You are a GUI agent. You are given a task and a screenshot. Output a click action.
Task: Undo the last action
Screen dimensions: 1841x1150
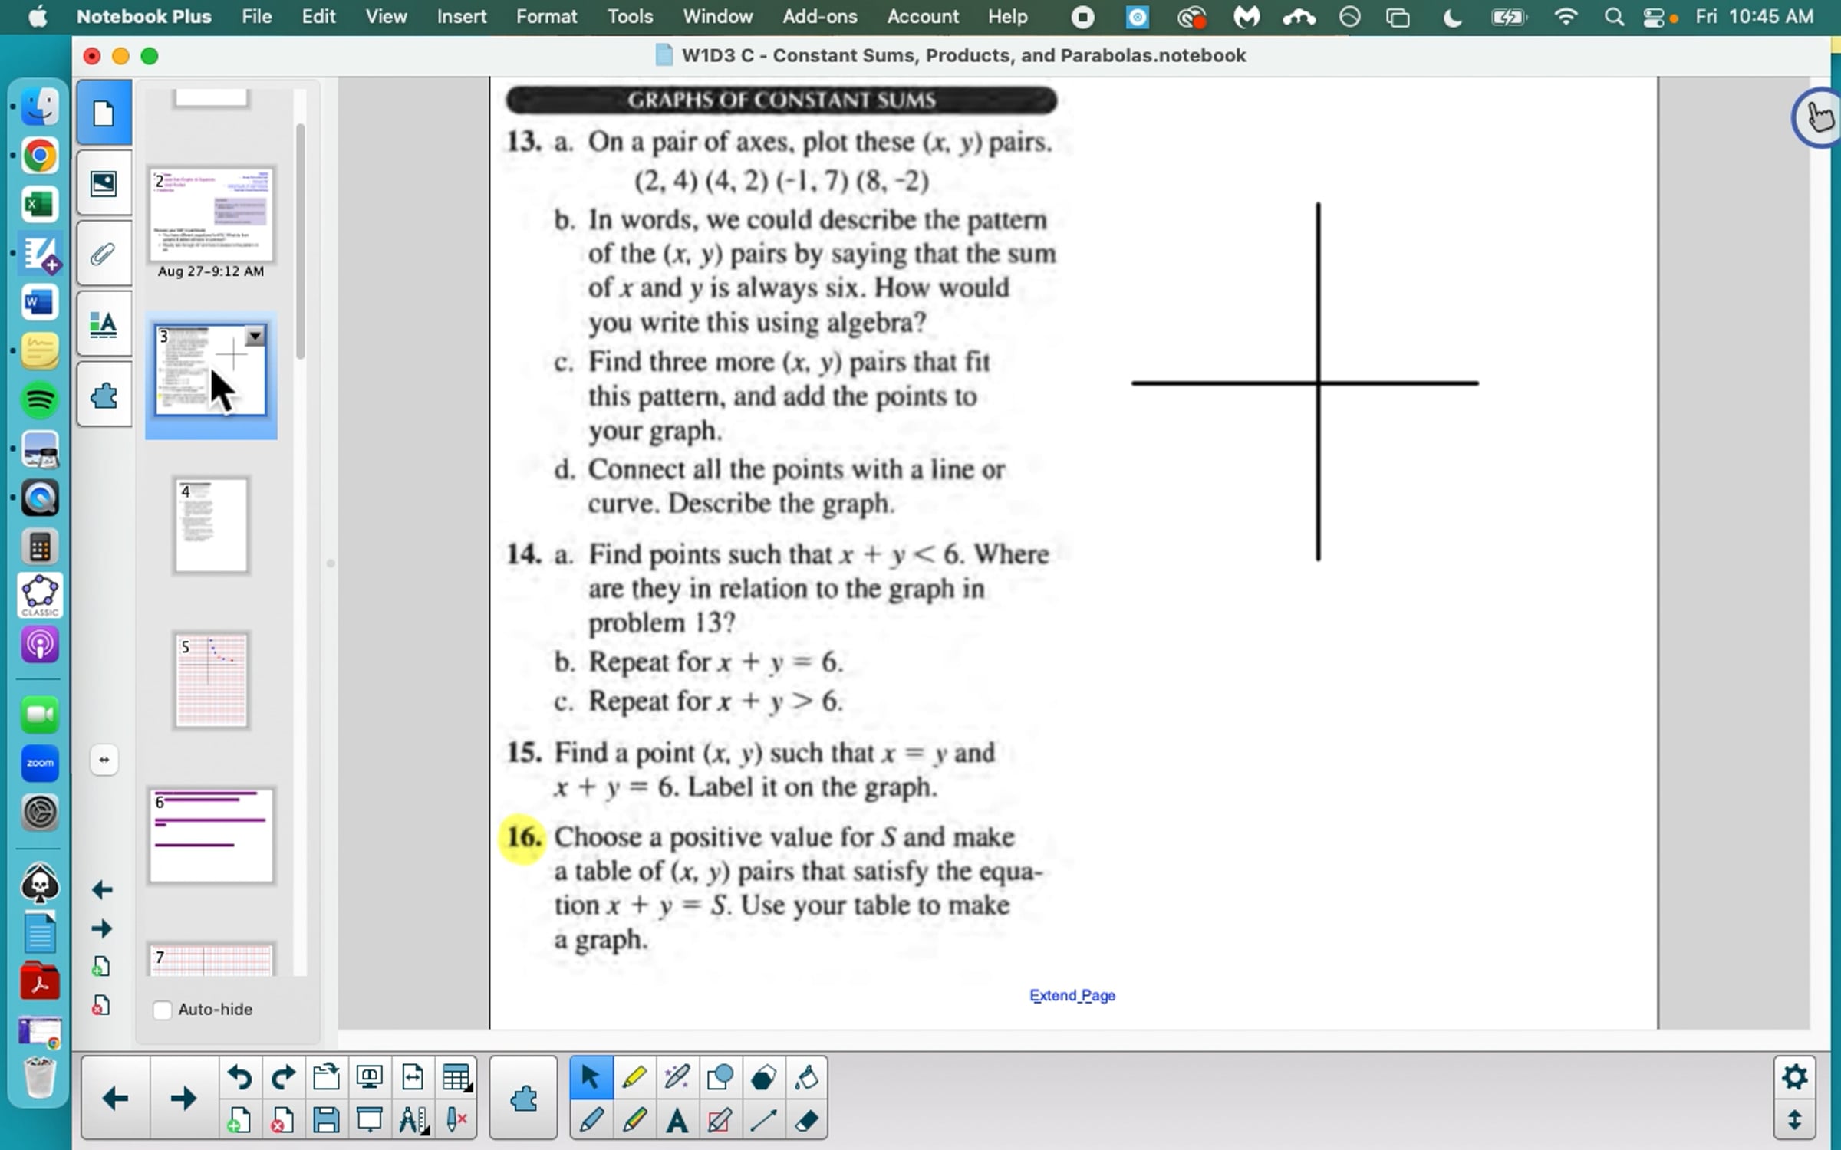(239, 1077)
